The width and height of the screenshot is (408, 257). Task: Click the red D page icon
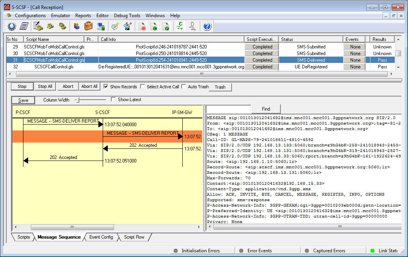click(x=142, y=27)
